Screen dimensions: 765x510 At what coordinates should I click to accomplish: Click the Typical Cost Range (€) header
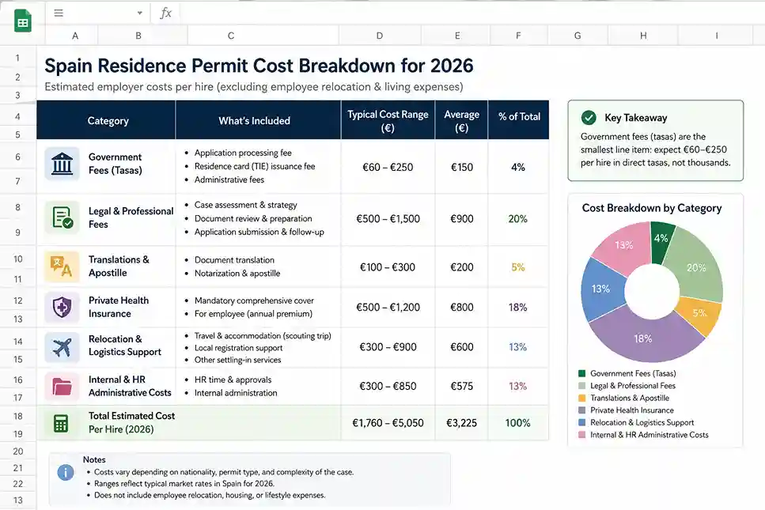click(x=388, y=120)
